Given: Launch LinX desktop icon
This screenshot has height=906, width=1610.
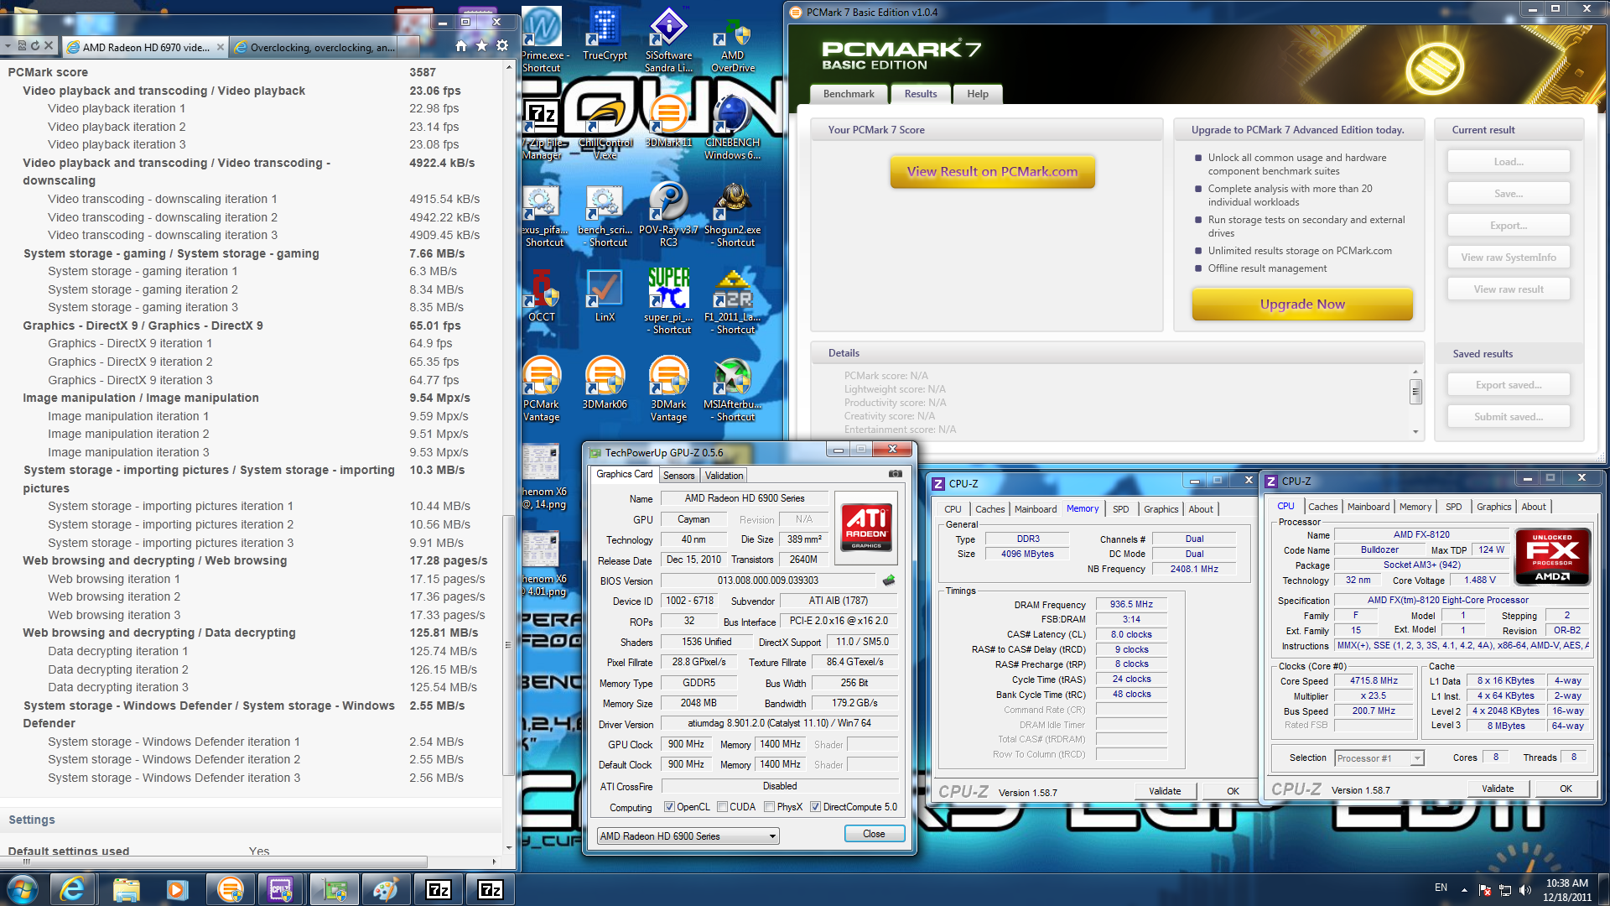Looking at the screenshot, I should tap(605, 295).
